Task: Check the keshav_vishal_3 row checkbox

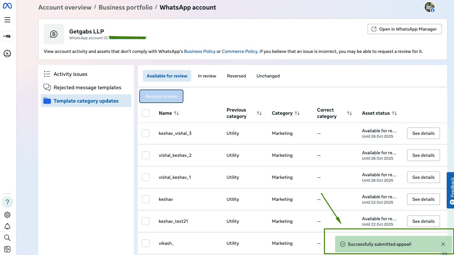Action: point(146,133)
